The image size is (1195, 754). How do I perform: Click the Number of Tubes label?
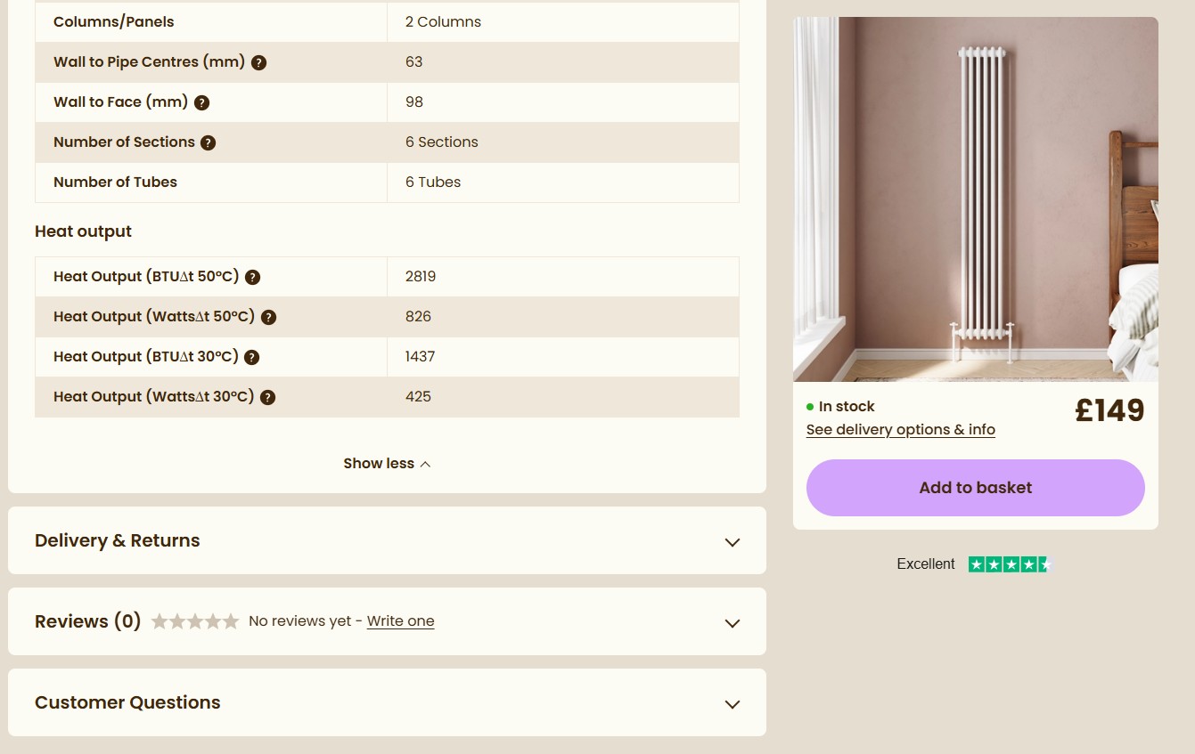pyautogui.click(x=115, y=182)
